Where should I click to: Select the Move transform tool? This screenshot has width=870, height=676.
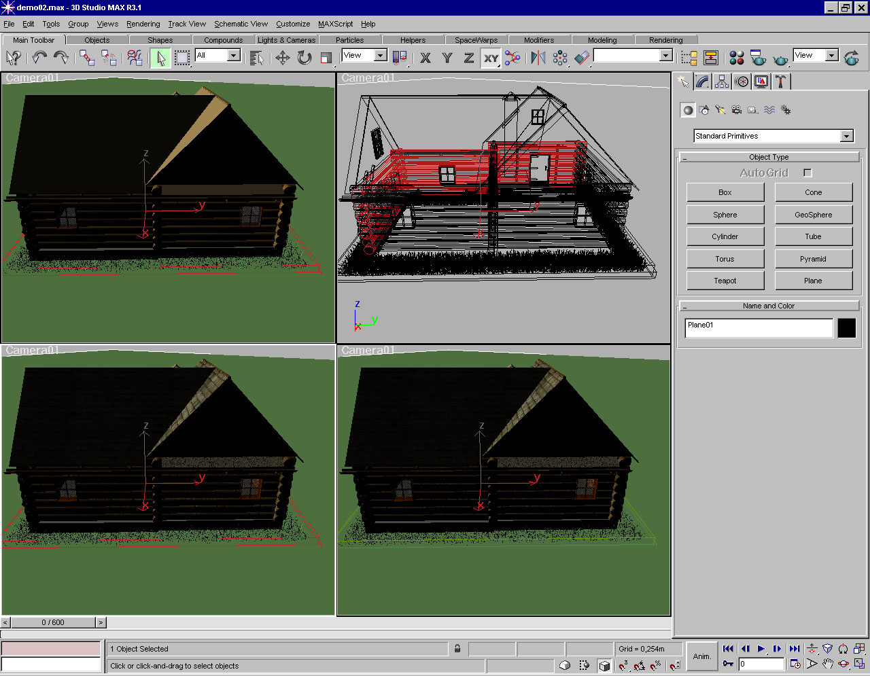tap(283, 58)
